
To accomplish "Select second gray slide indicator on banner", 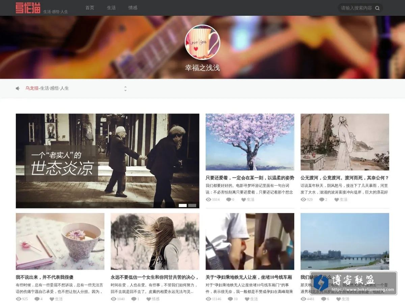I will click(192, 205).
